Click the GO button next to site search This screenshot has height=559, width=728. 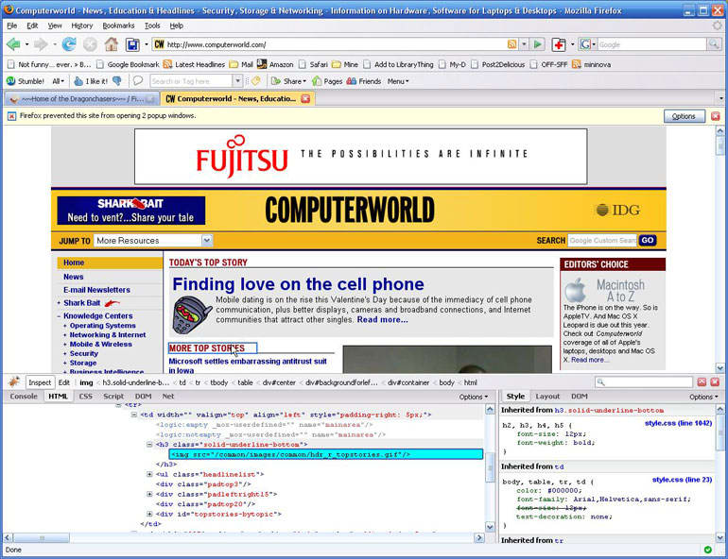[648, 240]
